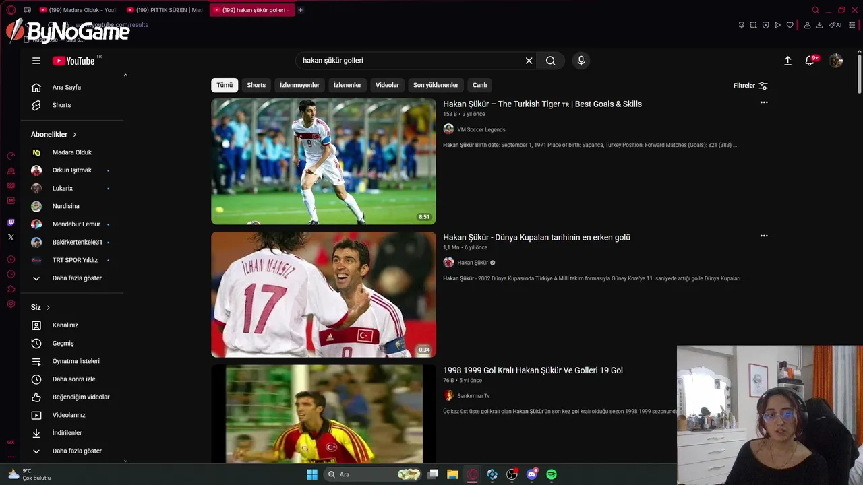The width and height of the screenshot is (863, 485).
Task: Open the account avatar menu
Action: tap(836, 61)
